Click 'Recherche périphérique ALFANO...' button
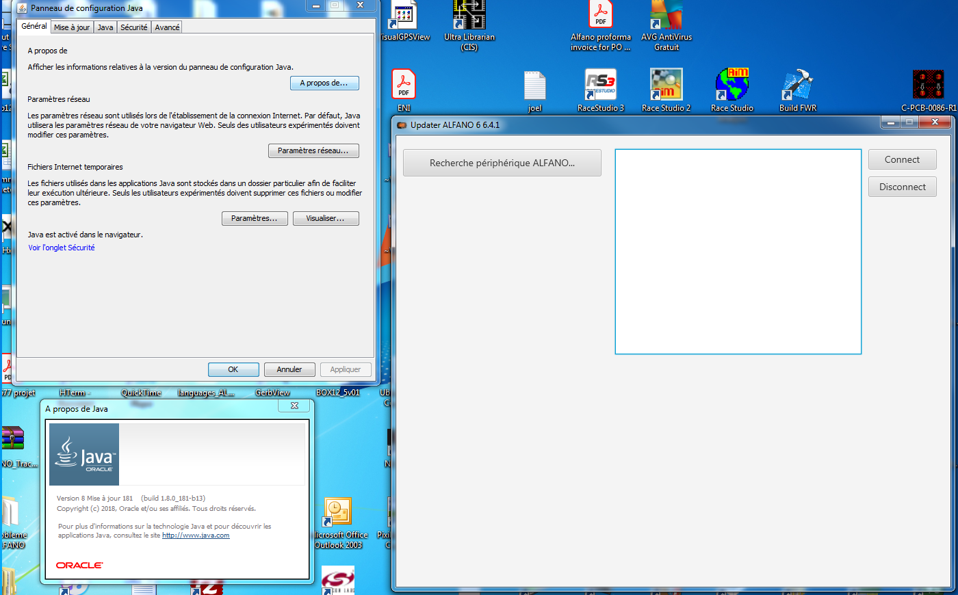 tap(502, 163)
